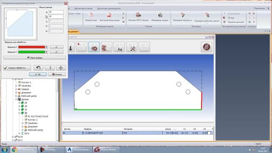
Task: Click the A value field containing 25
Action: click(x=56, y=12)
